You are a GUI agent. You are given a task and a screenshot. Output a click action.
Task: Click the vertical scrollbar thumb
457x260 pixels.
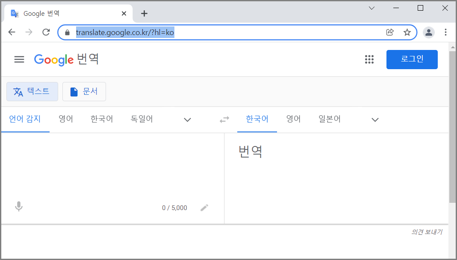[452, 127]
